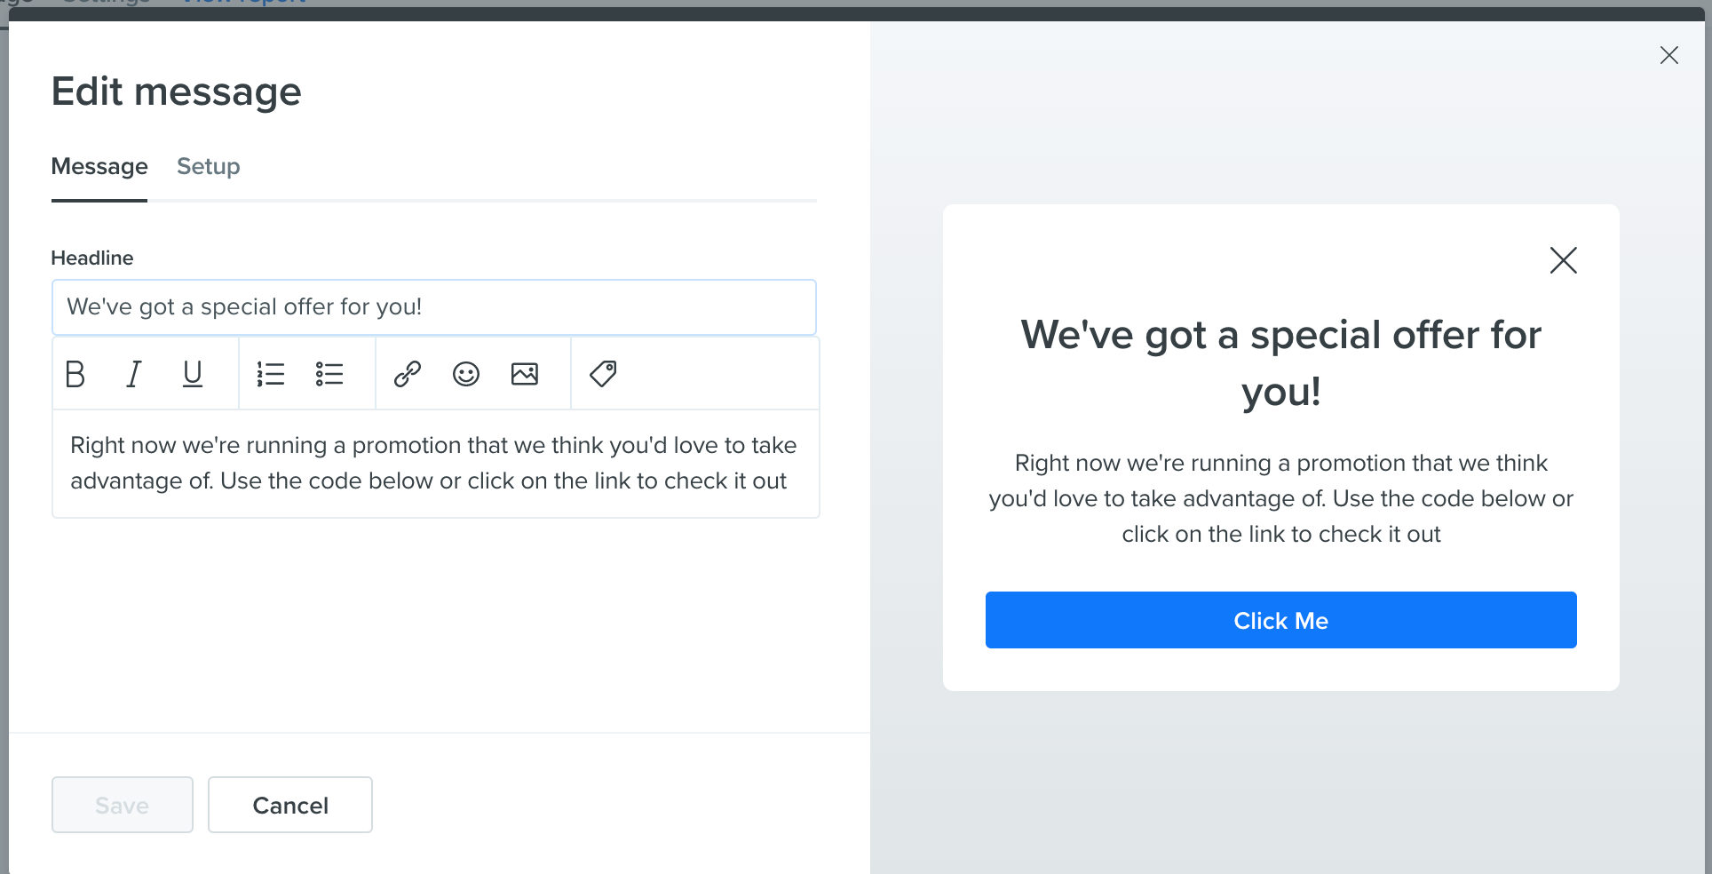The width and height of the screenshot is (1712, 874).
Task: Insert a bulleted list
Action: (x=329, y=374)
